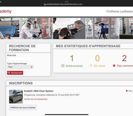
Task: Open the En cours statistics link
Action: click(x=99, y=66)
